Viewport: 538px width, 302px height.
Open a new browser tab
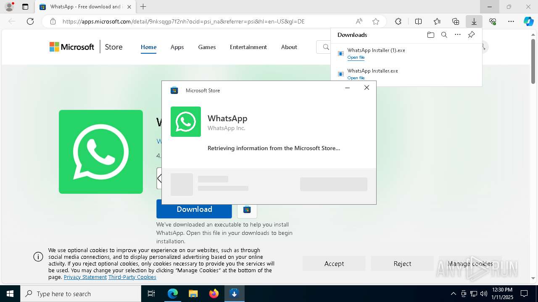(143, 7)
